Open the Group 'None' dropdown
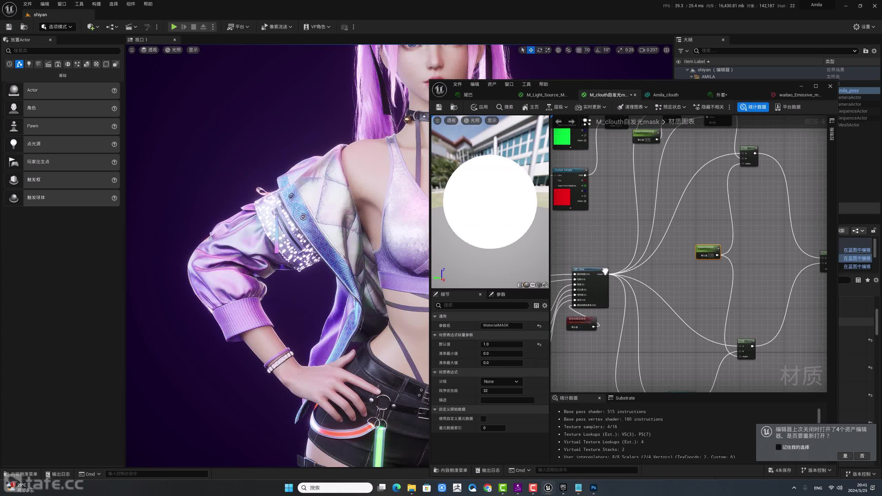The image size is (882, 496). point(501,382)
